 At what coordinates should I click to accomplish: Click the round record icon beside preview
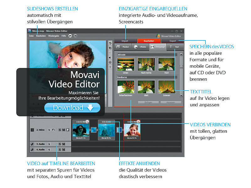(x=110, y=62)
